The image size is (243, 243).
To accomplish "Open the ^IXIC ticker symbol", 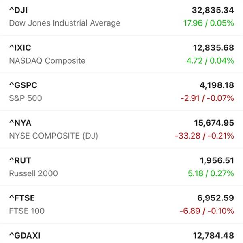I will pos(19,47).
